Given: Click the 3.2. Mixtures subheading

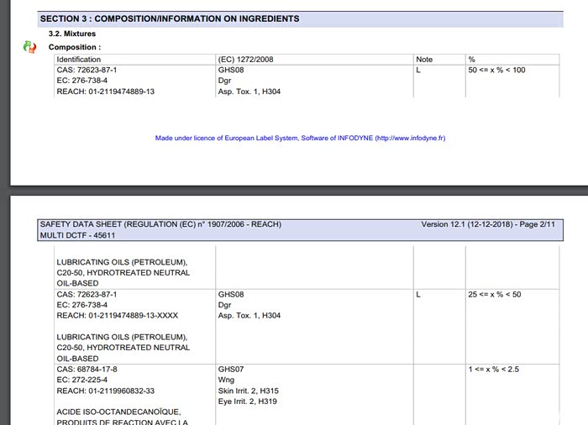Looking at the screenshot, I should (x=72, y=34).
